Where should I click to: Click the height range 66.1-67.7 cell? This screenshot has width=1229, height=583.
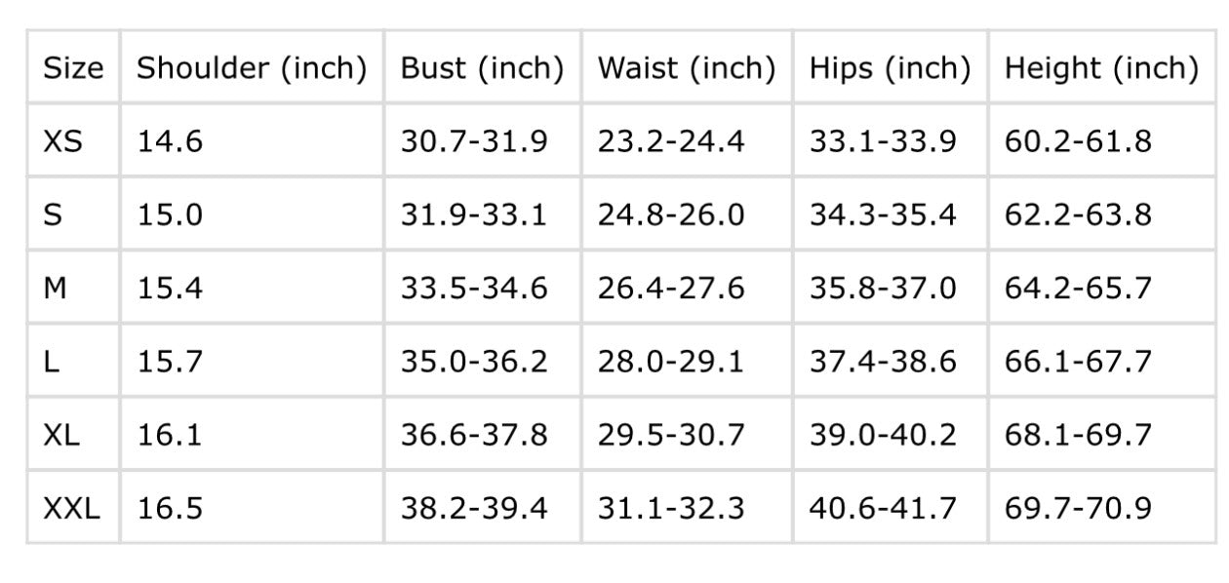(1078, 362)
